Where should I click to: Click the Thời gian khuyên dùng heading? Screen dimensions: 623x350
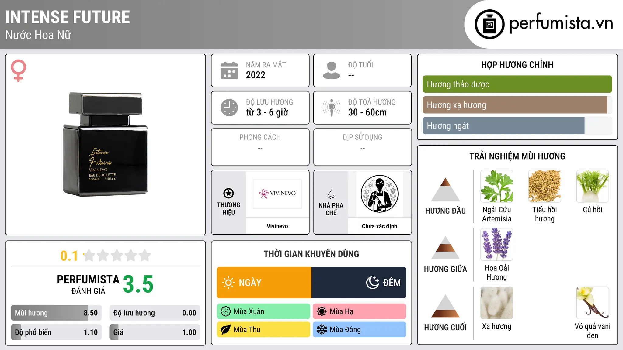[x=311, y=254]
